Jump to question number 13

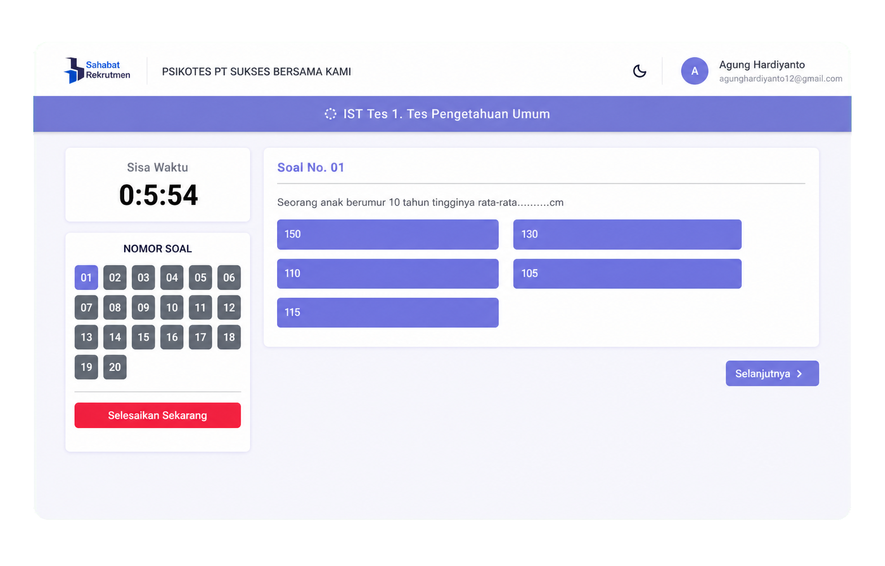[x=86, y=337]
